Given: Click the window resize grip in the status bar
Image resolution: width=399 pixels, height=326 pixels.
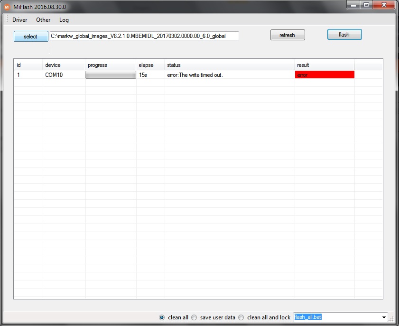Looking at the screenshot, I should tap(391, 319).
